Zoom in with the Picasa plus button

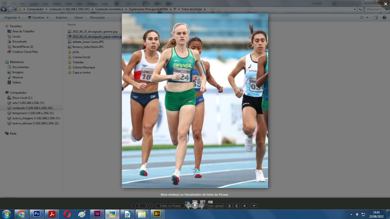click(135, 206)
